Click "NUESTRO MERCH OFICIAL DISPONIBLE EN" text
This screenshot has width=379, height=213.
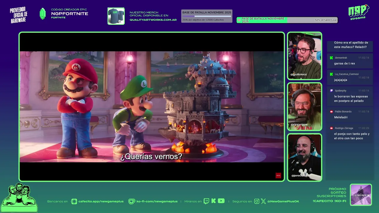pyautogui.click(x=149, y=14)
